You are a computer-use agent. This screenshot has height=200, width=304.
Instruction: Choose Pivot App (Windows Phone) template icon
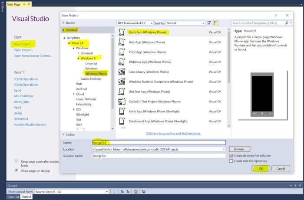pos(122,52)
